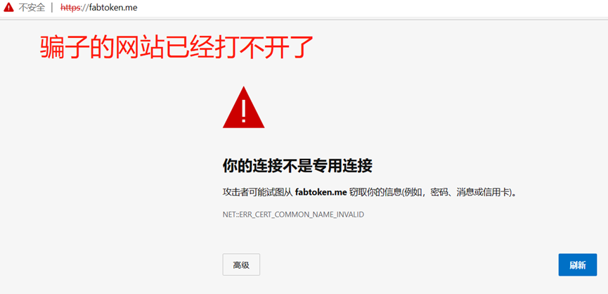Click the heading 你的连接不是专用连接
The image size is (608, 294).
(x=297, y=166)
